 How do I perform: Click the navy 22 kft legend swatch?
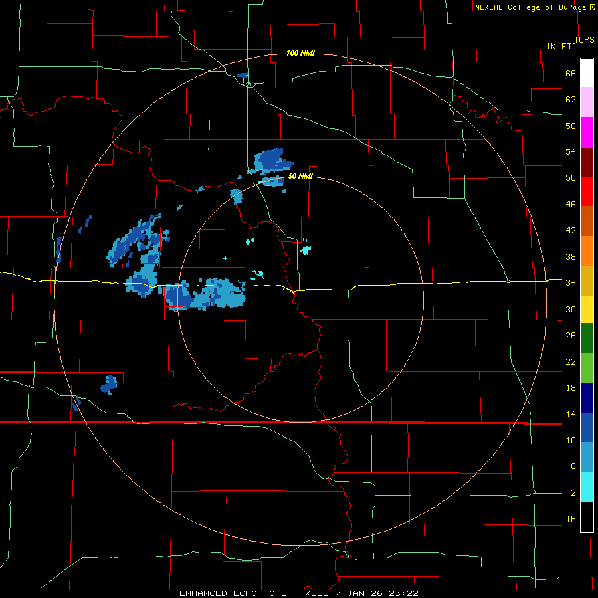(x=587, y=398)
